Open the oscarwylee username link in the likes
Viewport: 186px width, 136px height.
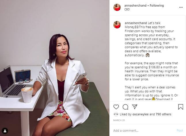coord(141,114)
